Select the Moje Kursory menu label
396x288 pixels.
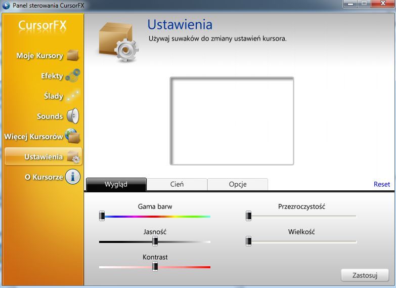[x=39, y=56]
